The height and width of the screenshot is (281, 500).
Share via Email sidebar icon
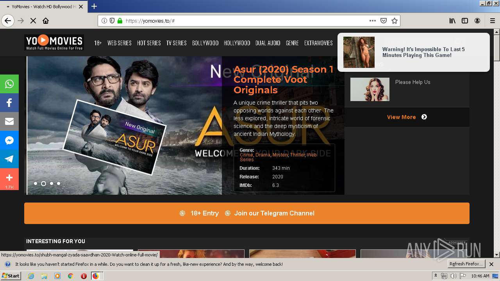[x=9, y=121]
